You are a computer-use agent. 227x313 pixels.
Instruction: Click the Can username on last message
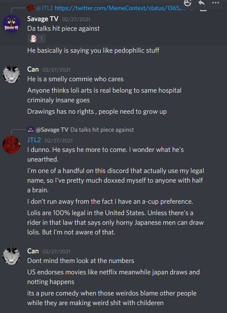point(33,251)
